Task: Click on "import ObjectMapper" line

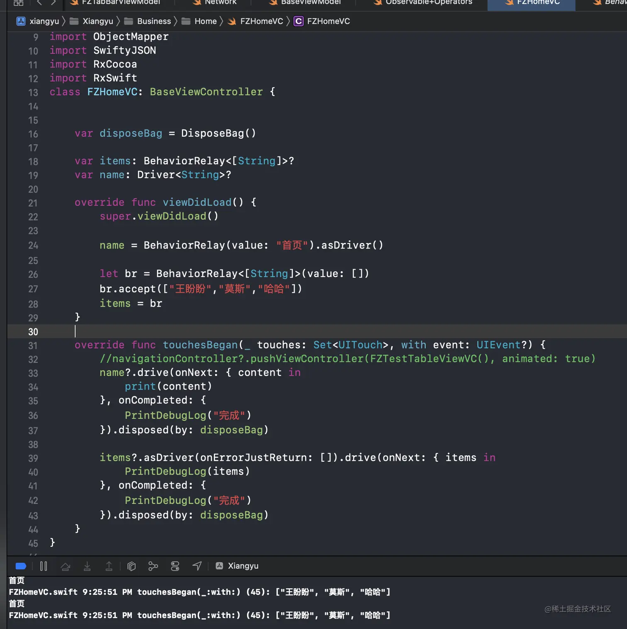Action: point(109,37)
